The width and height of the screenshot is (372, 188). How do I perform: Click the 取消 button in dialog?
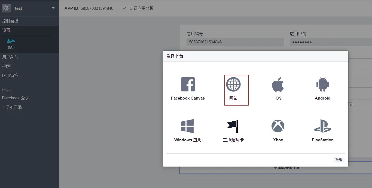click(x=339, y=160)
